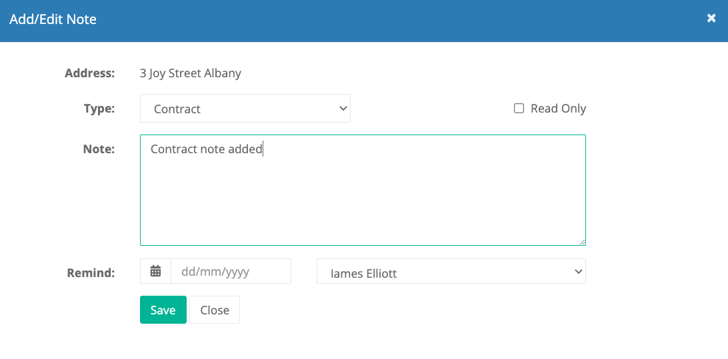
Task: Click the Note: label
Action: pos(99,149)
